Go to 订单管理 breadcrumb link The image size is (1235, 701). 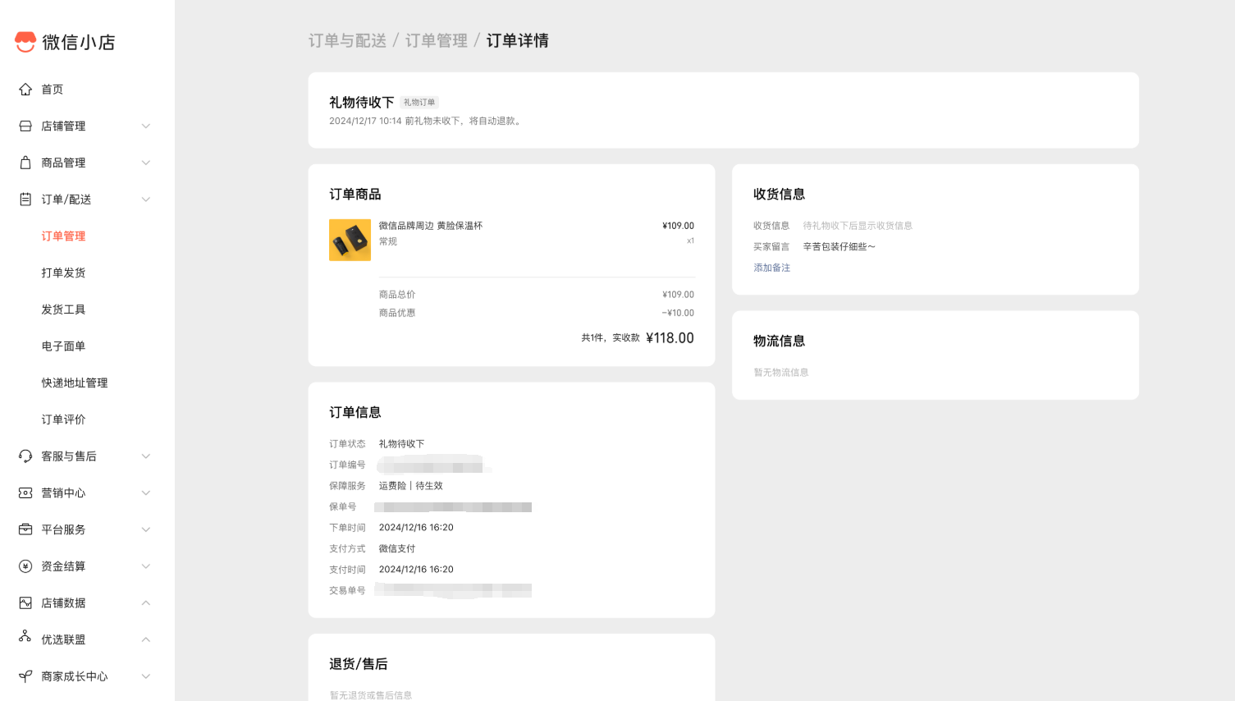(436, 41)
